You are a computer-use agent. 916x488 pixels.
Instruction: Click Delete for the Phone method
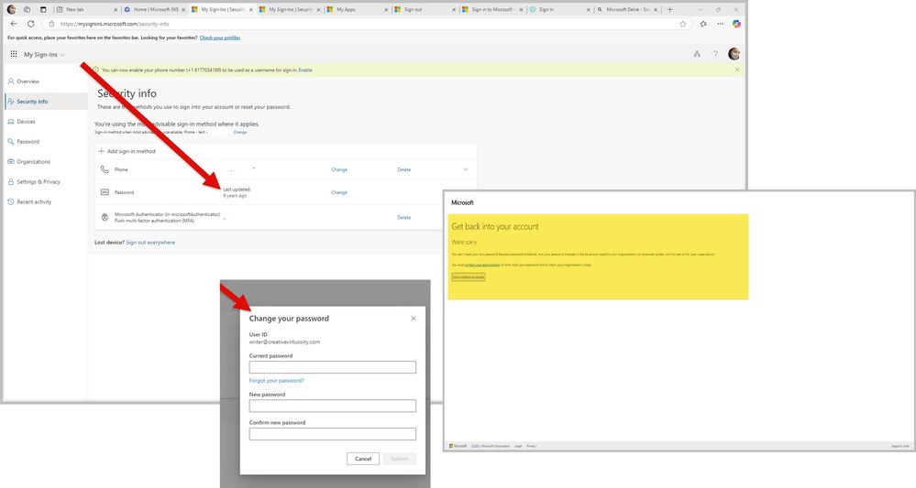(x=403, y=169)
